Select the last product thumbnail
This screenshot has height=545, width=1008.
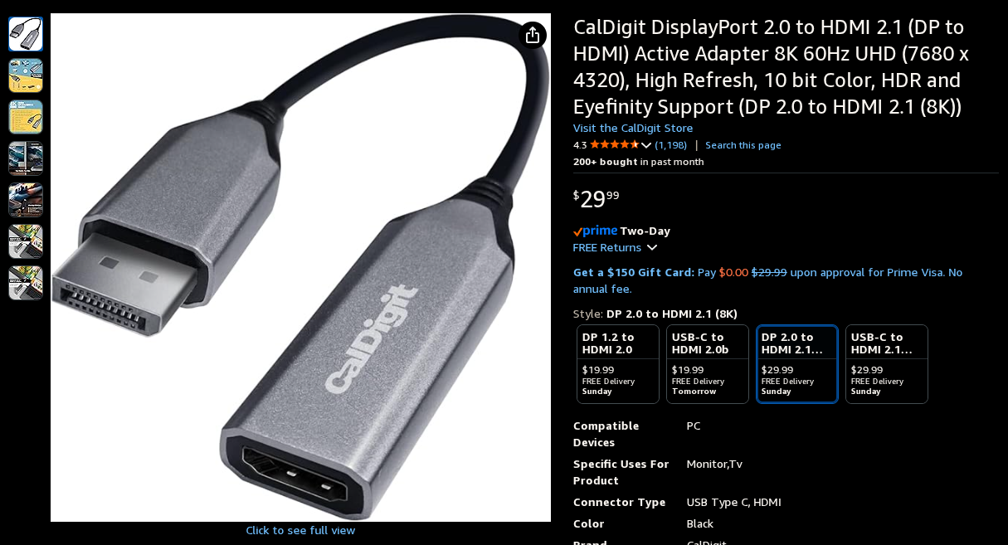(x=26, y=283)
